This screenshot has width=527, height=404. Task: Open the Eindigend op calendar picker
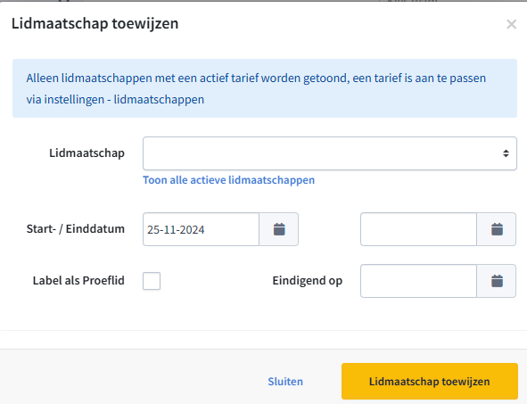[x=497, y=281]
